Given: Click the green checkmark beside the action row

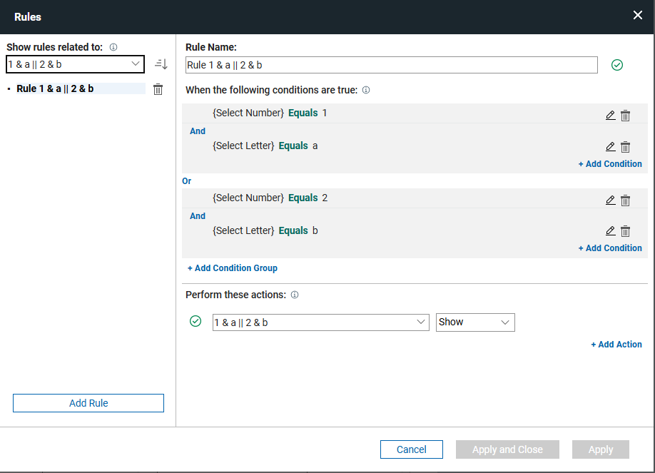Looking at the screenshot, I should 195,321.
